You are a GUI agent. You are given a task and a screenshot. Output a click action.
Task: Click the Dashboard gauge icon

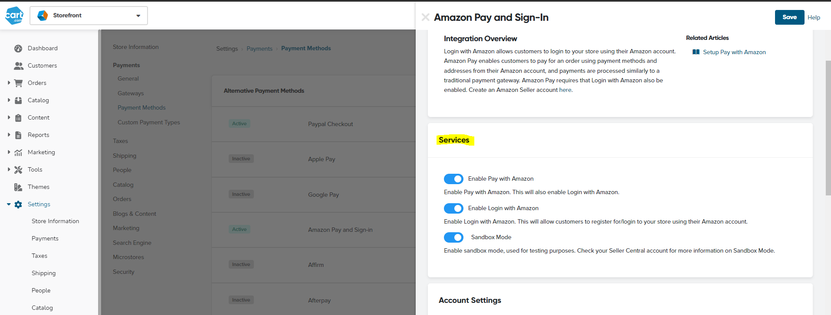point(18,48)
